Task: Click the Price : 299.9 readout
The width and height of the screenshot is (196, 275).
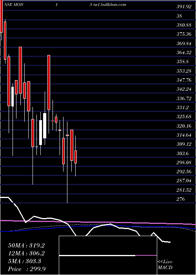Action: pyautogui.click(x=27, y=269)
